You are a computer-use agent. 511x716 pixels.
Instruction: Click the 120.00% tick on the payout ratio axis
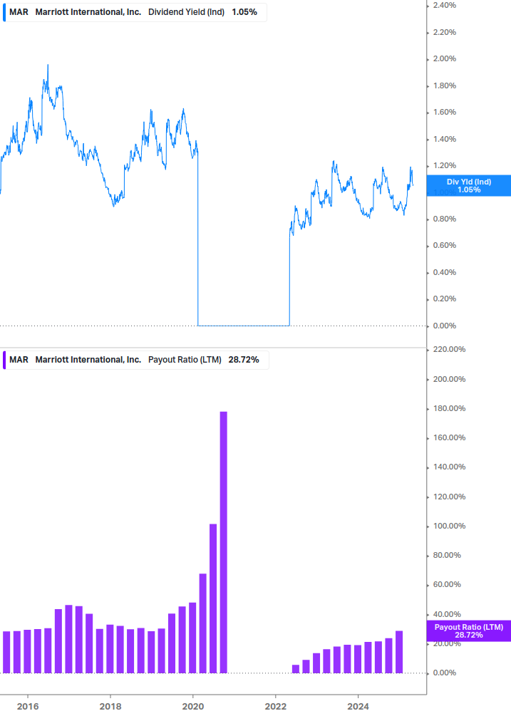449,497
